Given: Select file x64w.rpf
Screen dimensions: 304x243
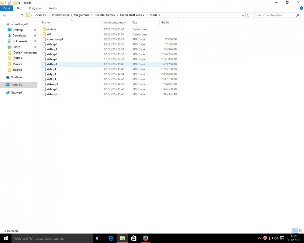Looking at the screenshot, I should pos(52,94).
